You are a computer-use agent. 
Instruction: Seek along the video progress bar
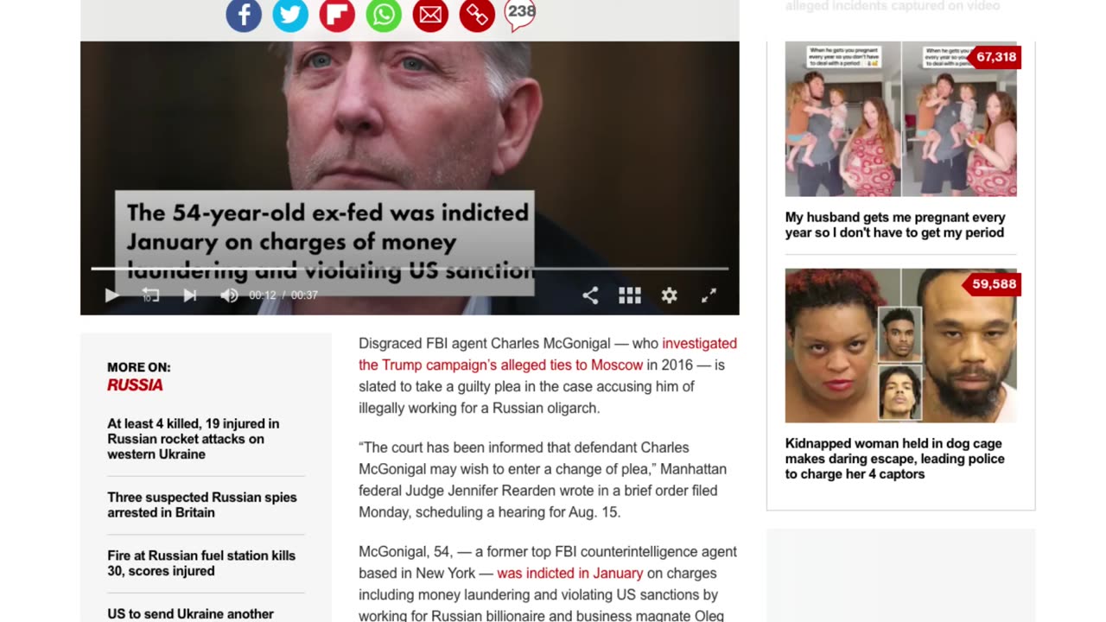click(410, 269)
